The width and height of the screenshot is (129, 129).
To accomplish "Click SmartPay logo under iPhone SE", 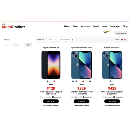I will point(57,97).
